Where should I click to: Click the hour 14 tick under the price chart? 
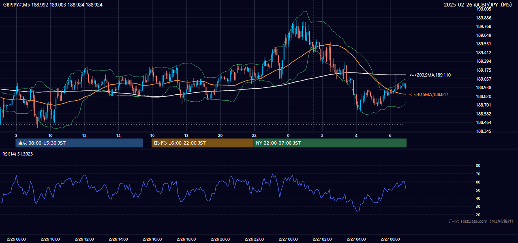118,135
